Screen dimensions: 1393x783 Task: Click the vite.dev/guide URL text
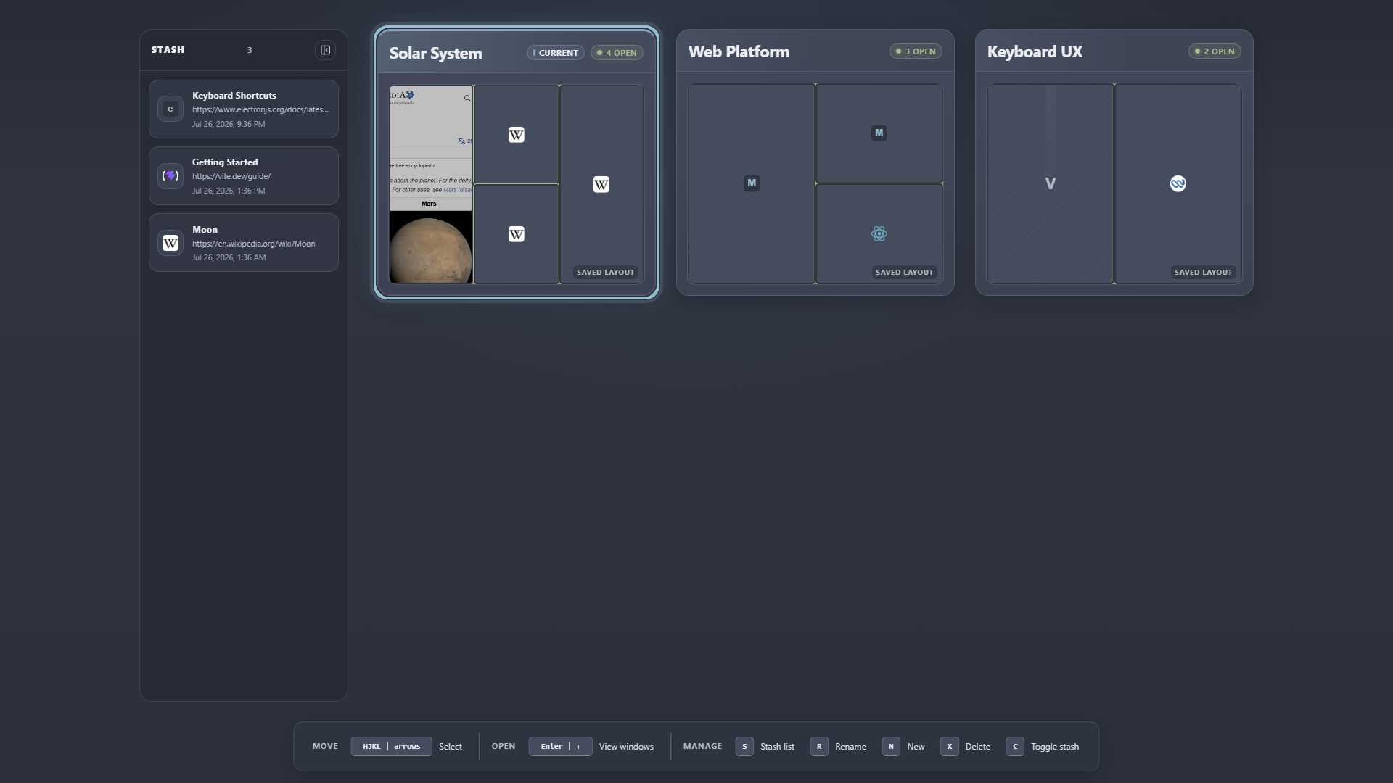231,176
